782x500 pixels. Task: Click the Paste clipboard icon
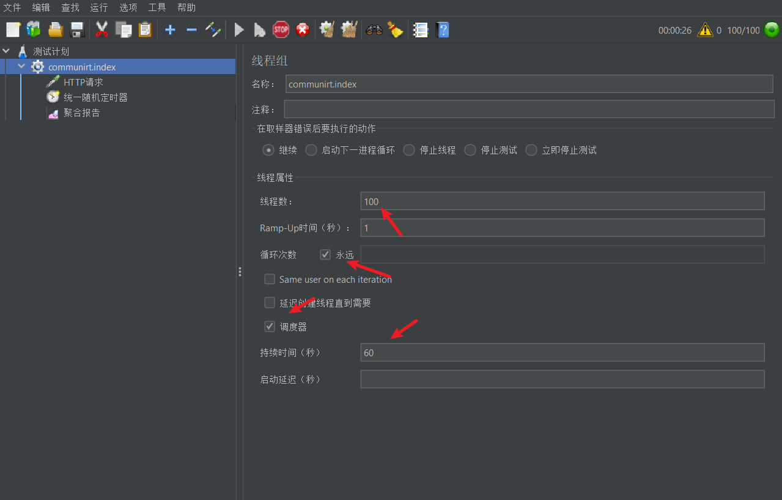pyautogui.click(x=145, y=29)
